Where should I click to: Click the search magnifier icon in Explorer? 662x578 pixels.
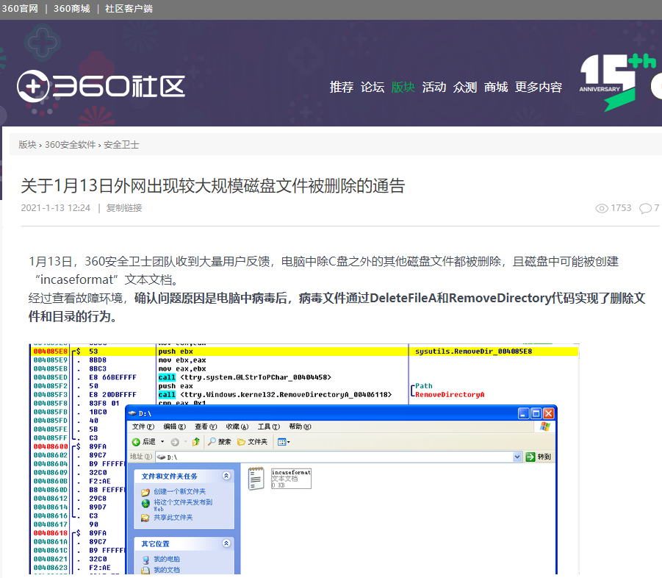tap(212, 441)
